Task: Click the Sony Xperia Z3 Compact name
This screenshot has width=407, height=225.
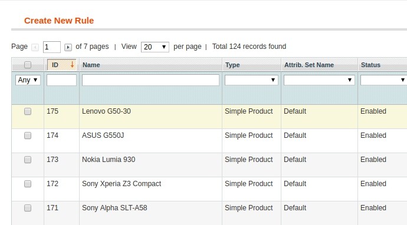Action: point(122,184)
